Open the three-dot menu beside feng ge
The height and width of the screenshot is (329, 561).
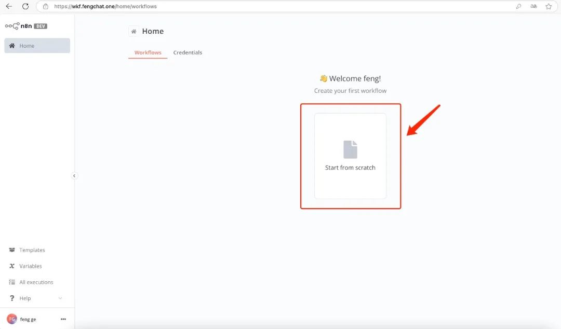(x=63, y=319)
